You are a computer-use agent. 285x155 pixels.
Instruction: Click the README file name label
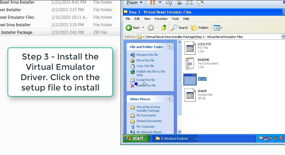pos(203,60)
